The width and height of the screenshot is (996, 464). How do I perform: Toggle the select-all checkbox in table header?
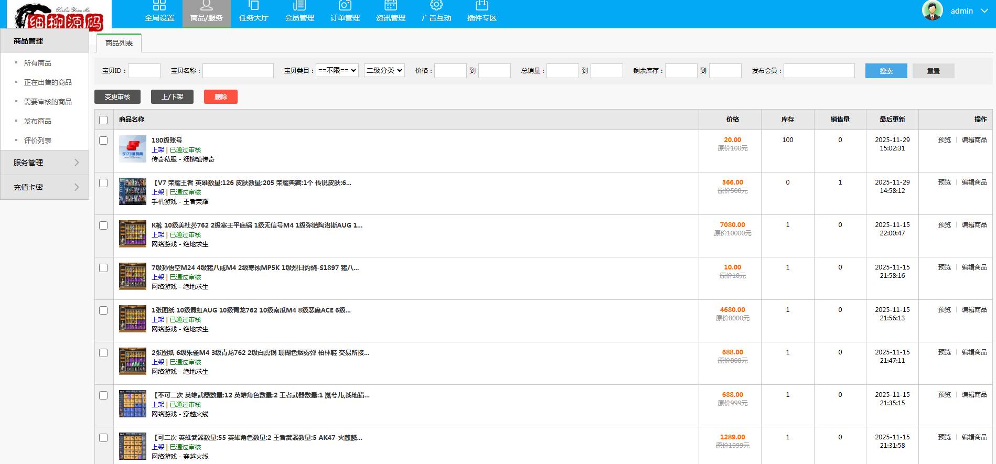point(103,120)
